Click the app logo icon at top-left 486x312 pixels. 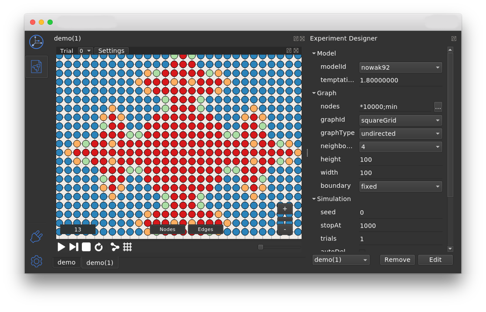pyautogui.click(x=36, y=42)
